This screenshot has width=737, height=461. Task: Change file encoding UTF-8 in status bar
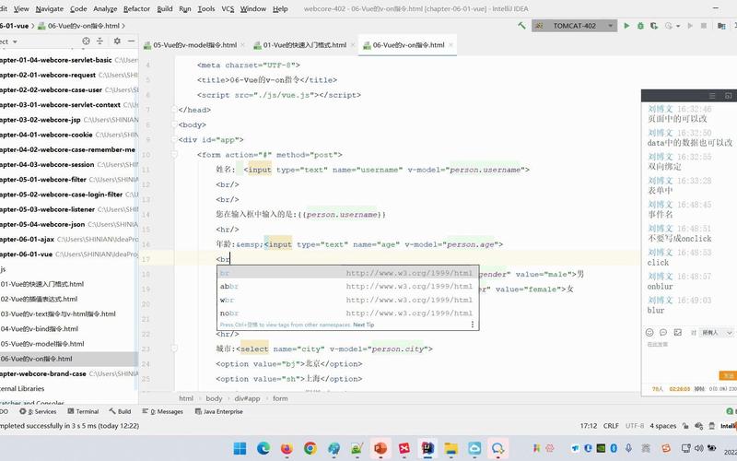click(635, 426)
